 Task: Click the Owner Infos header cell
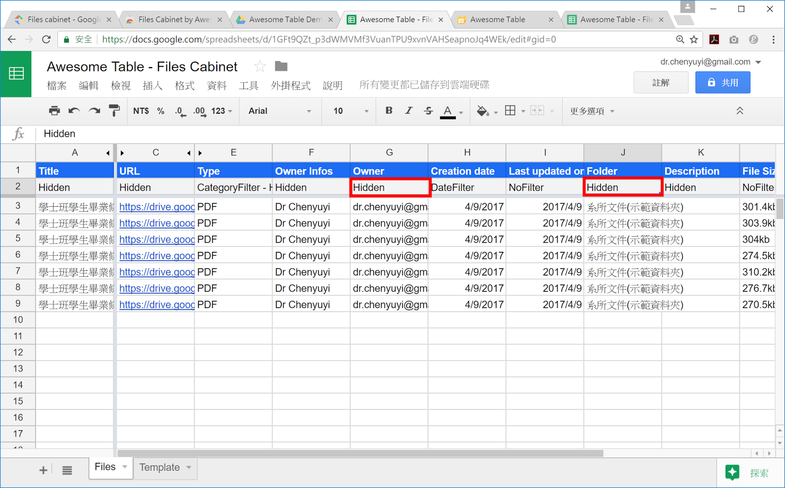[x=311, y=171]
